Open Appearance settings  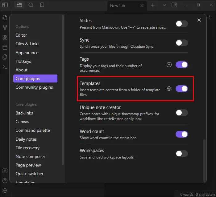tap(35, 53)
